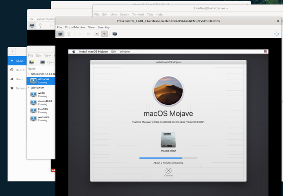This screenshot has width=283, height=196.
Task: Close the OSX-KVM viewer window
Action: [278, 21]
